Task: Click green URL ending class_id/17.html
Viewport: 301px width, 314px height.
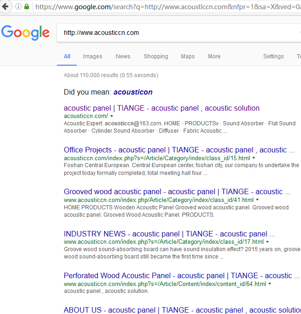Action: [x=164, y=242]
